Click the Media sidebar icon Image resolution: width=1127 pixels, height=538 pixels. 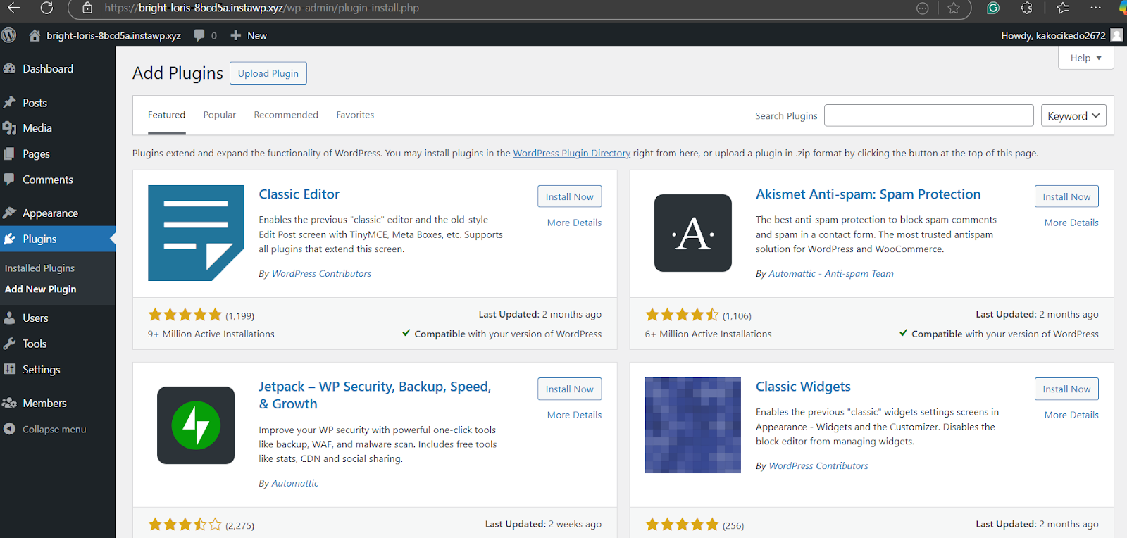coord(10,128)
